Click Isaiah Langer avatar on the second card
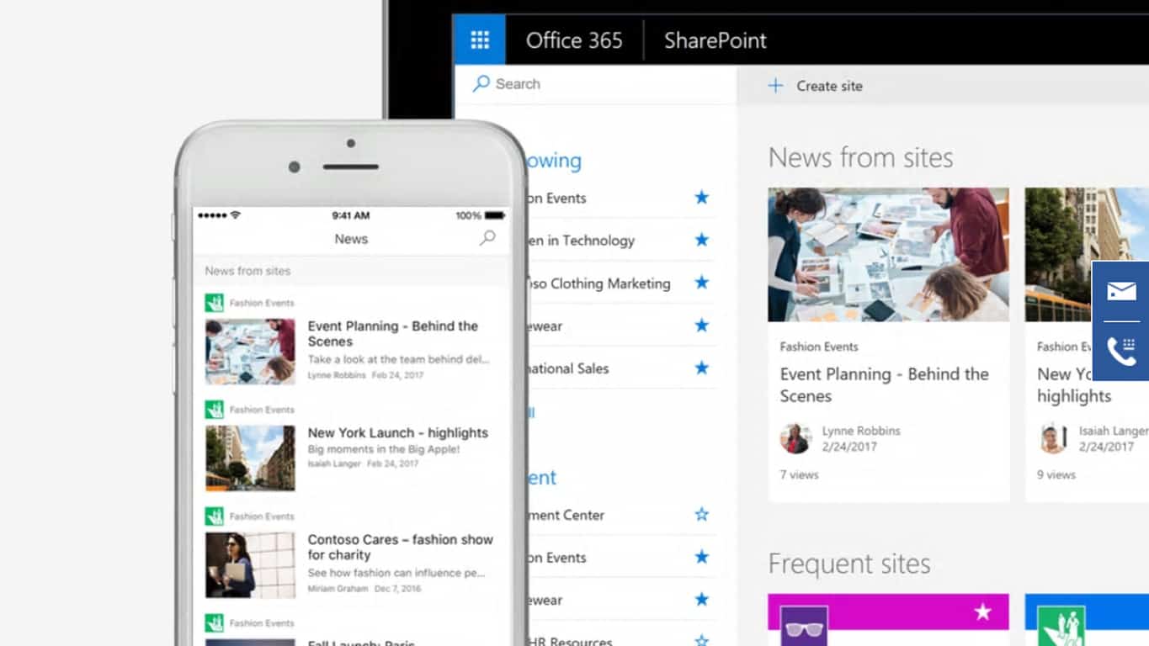This screenshot has width=1149, height=646. pyautogui.click(x=1052, y=438)
